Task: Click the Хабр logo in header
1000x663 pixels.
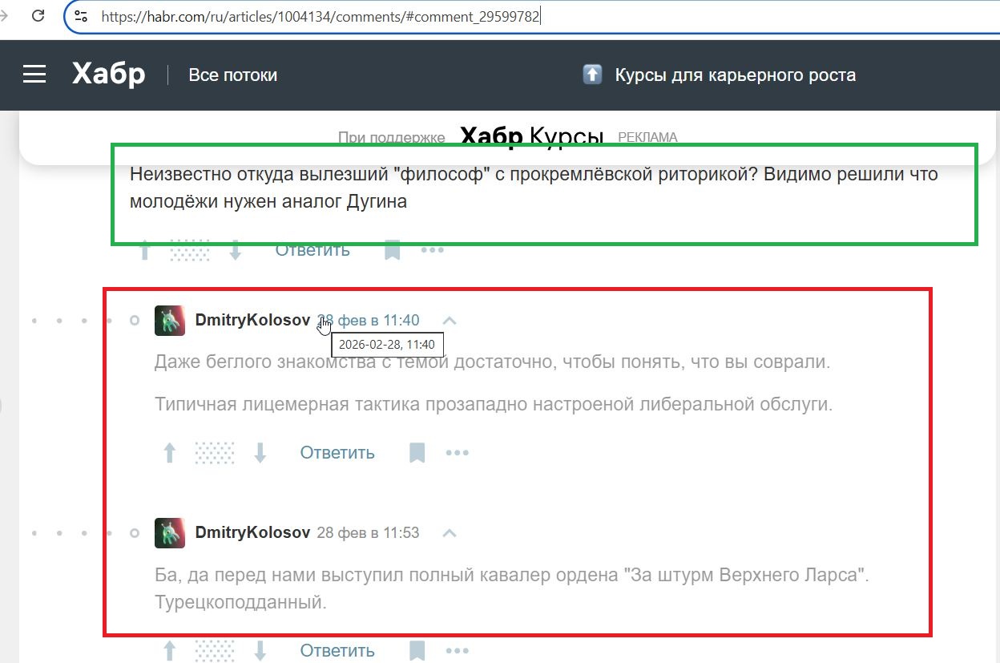Action: pos(108,75)
